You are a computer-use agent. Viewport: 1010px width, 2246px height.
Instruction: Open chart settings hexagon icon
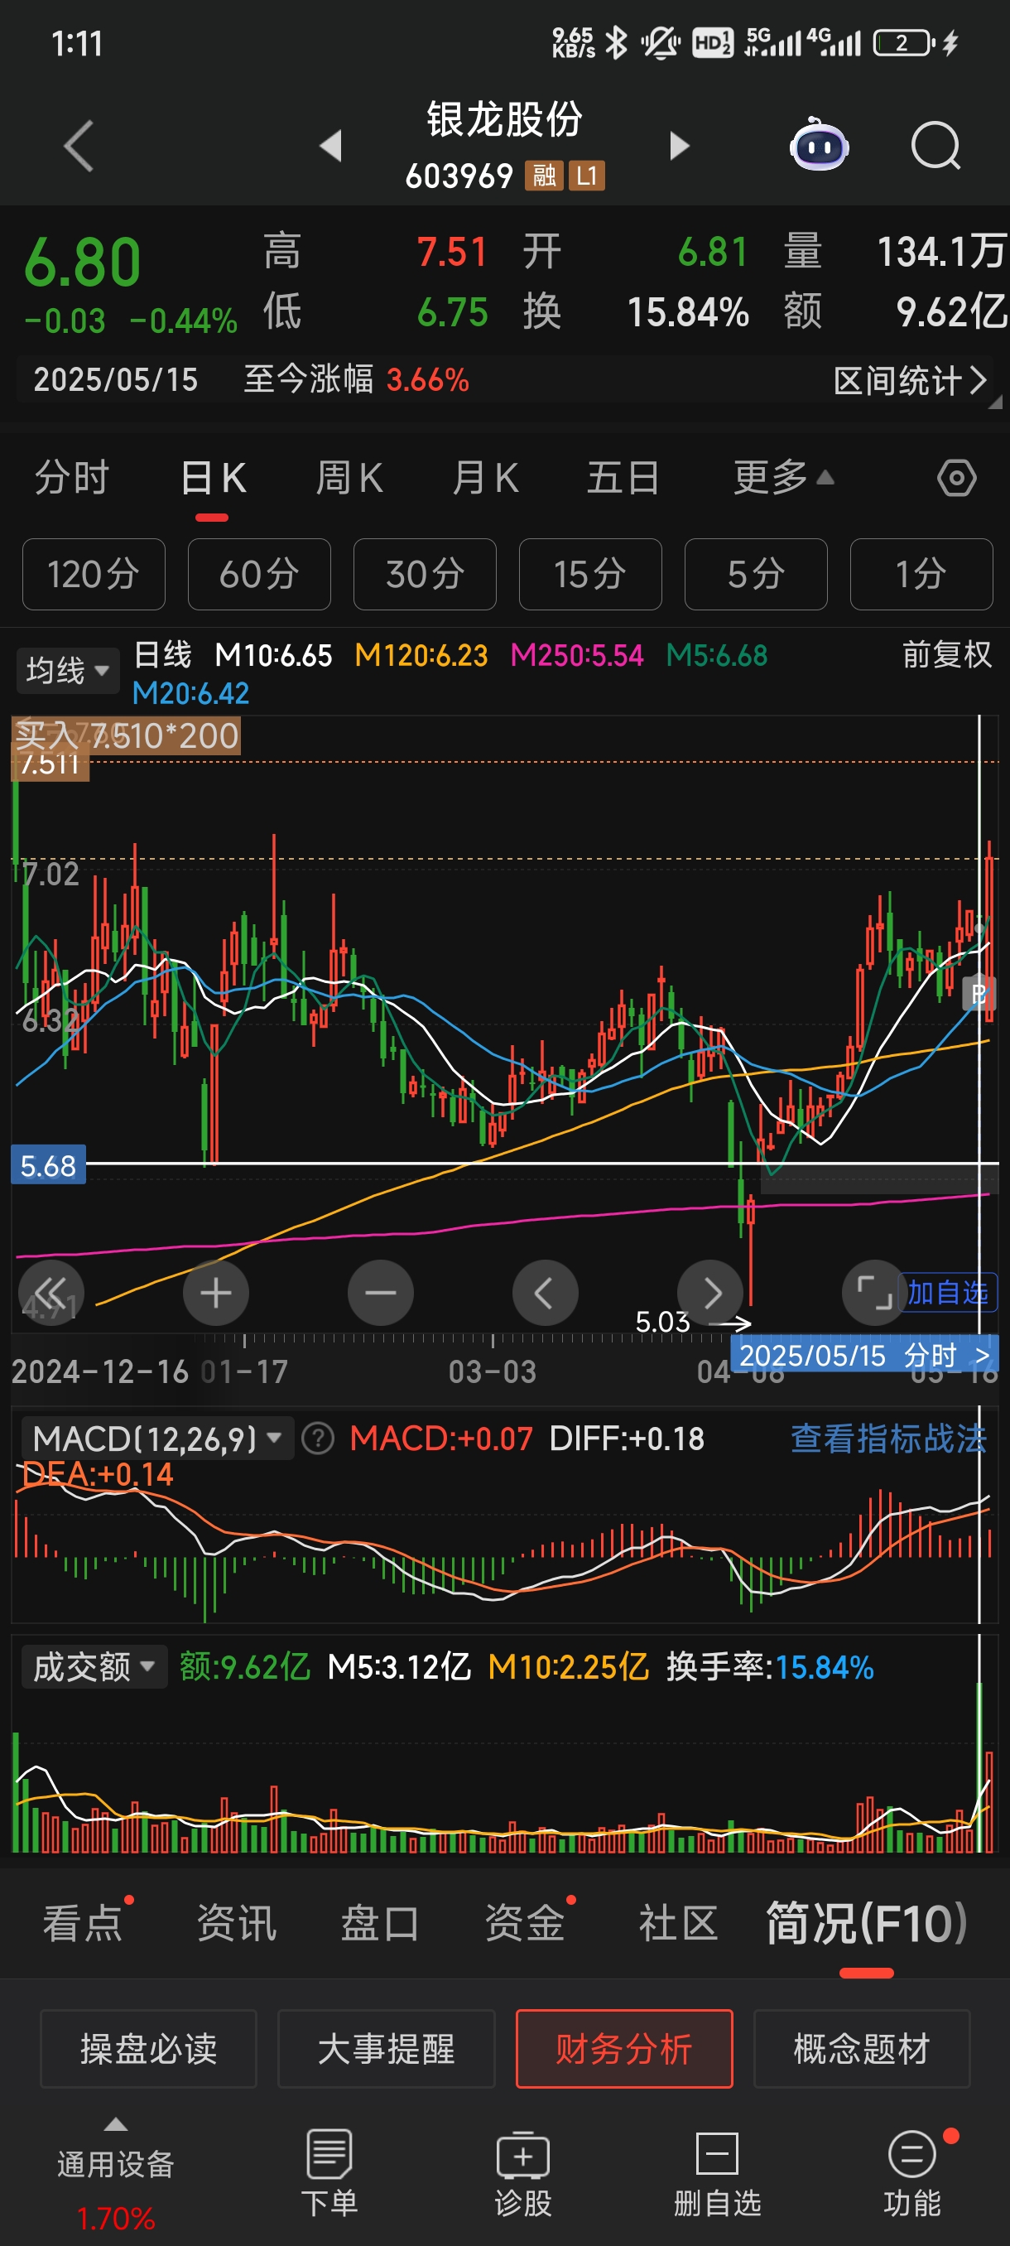pos(956,478)
